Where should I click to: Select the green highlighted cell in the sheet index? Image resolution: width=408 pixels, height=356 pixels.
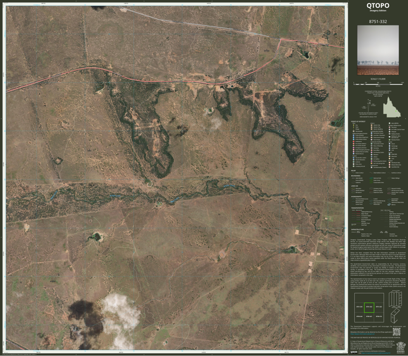tap(369, 307)
